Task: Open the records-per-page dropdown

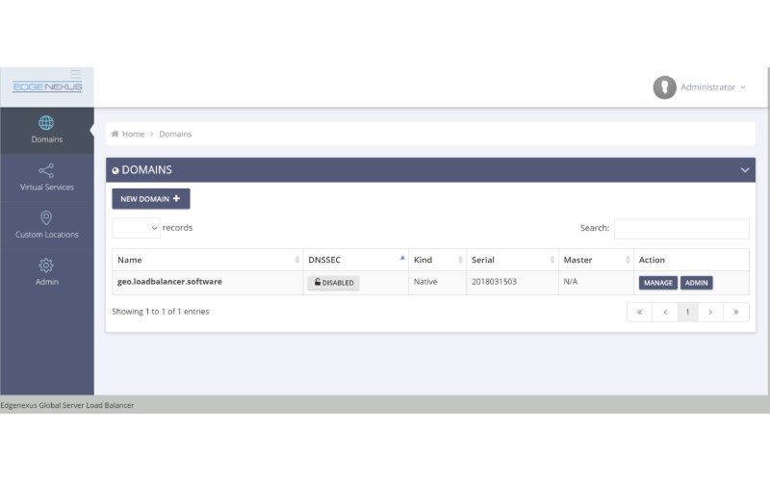Action: point(136,228)
